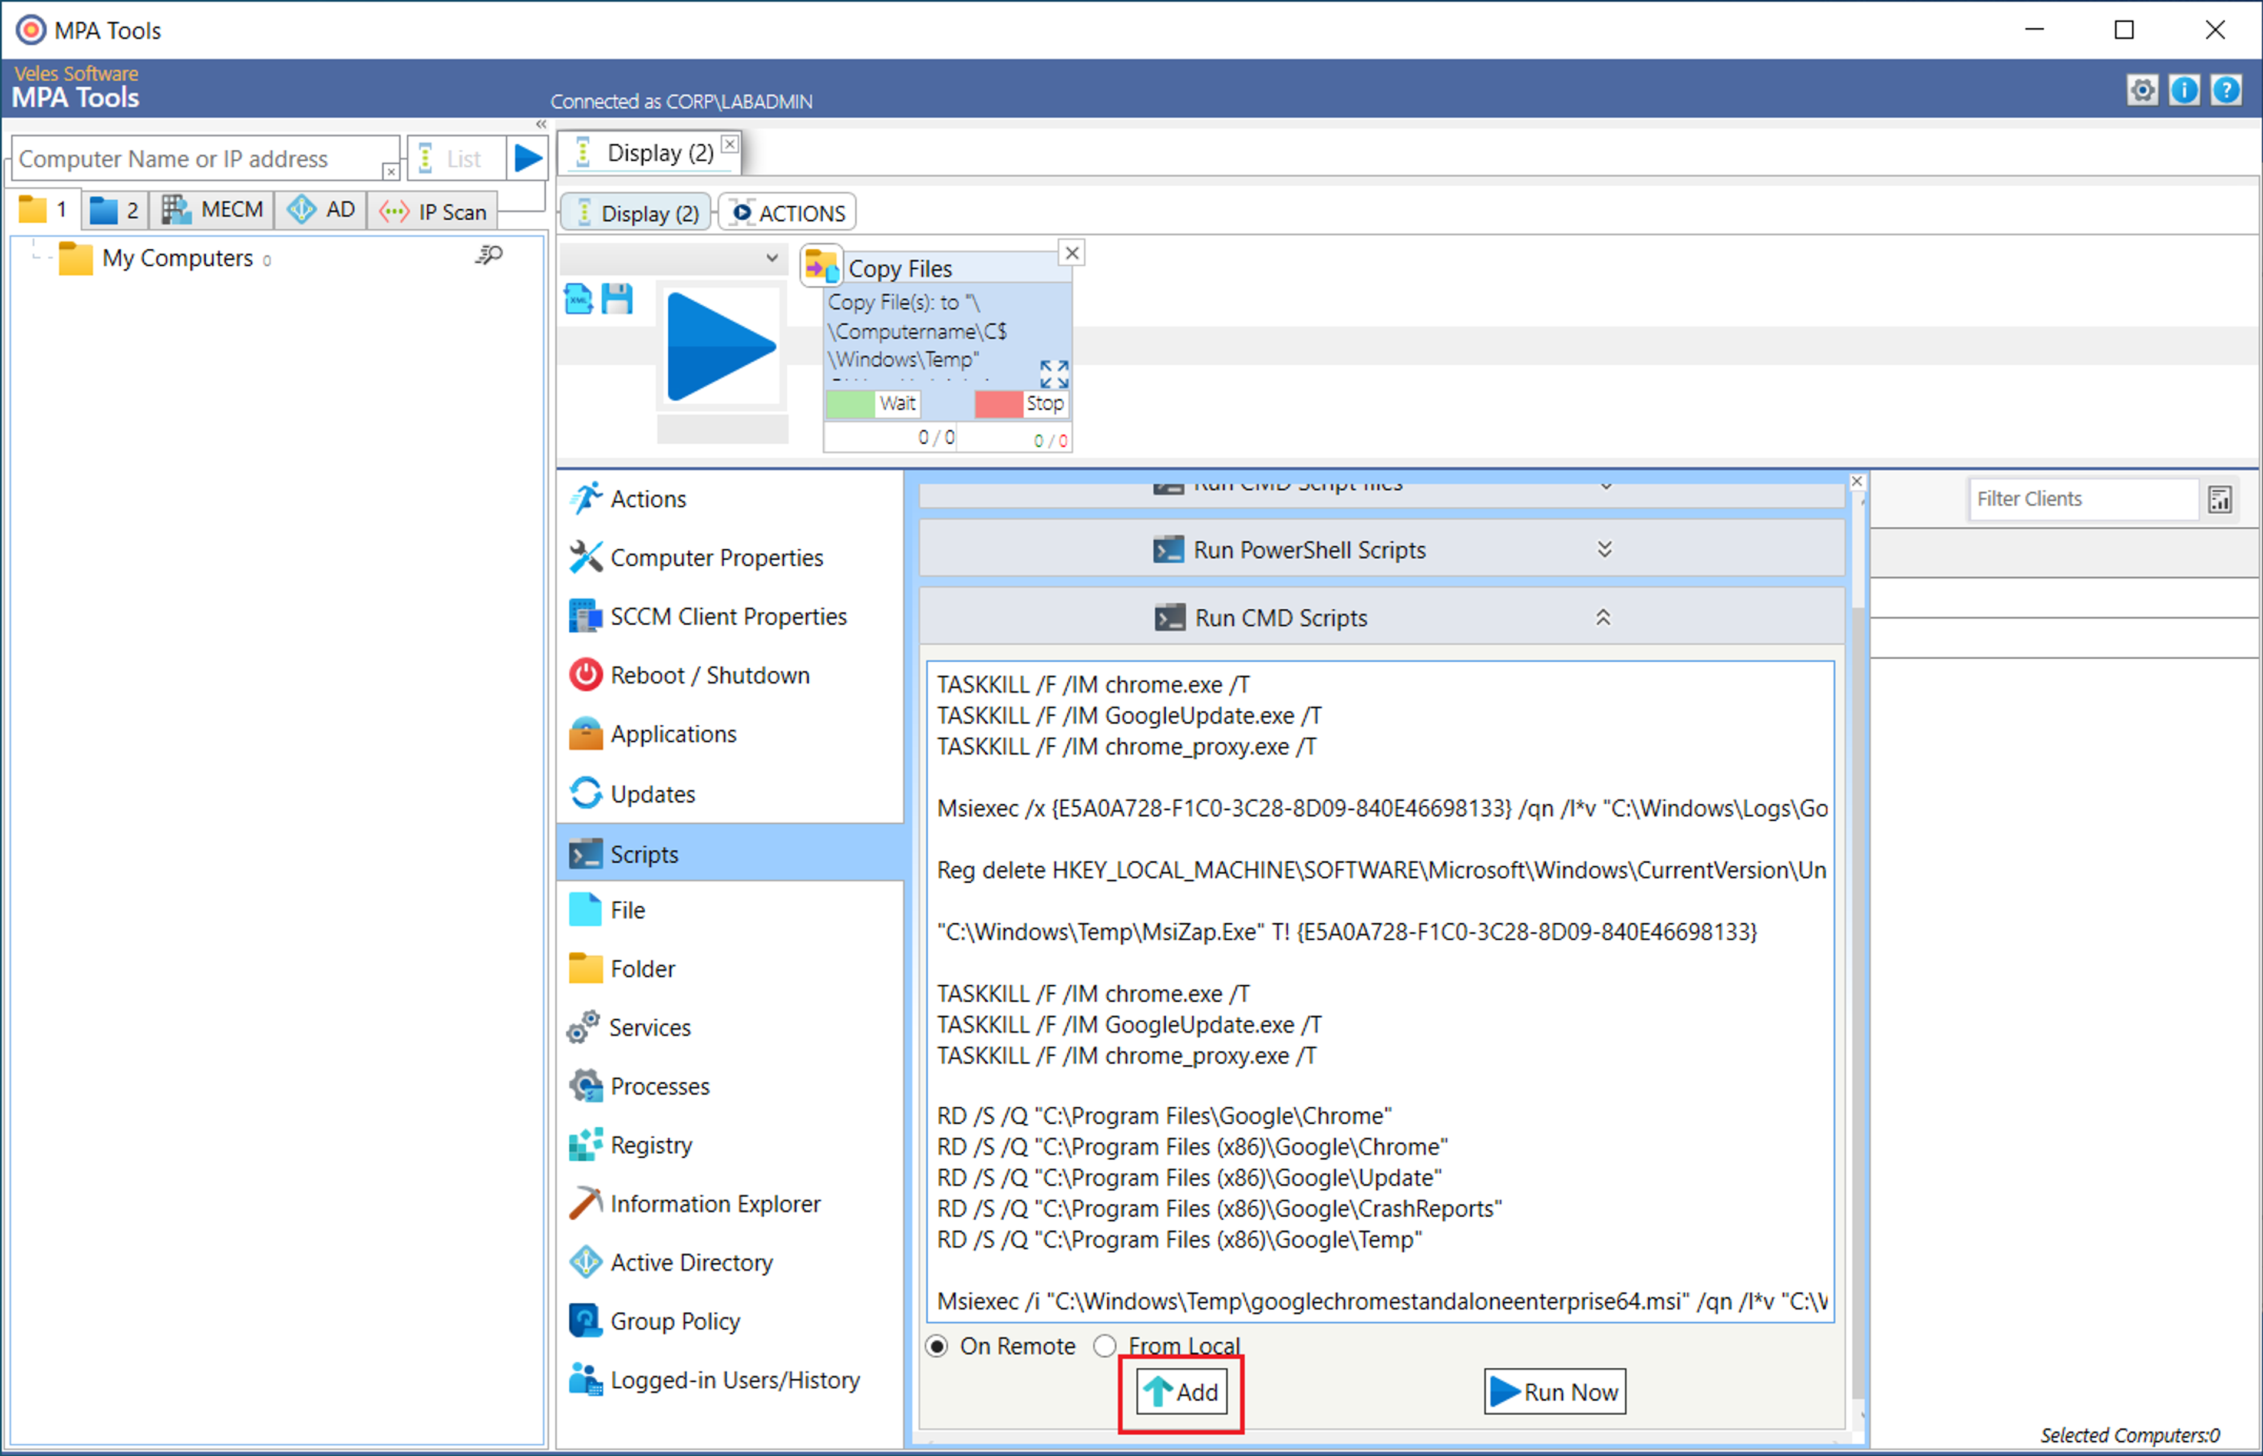The width and height of the screenshot is (2263, 1456).
Task: Open the help question mark icon
Action: click(x=2226, y=90)
